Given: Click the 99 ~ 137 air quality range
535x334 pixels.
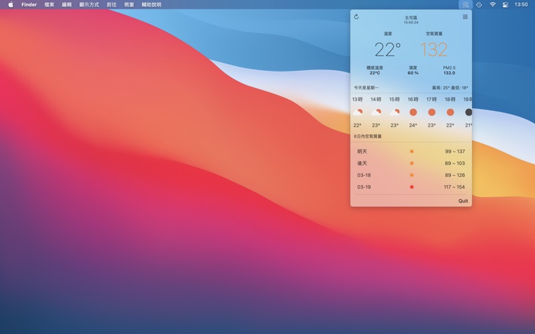Looking at the screenshot, I should click(455, 152).
